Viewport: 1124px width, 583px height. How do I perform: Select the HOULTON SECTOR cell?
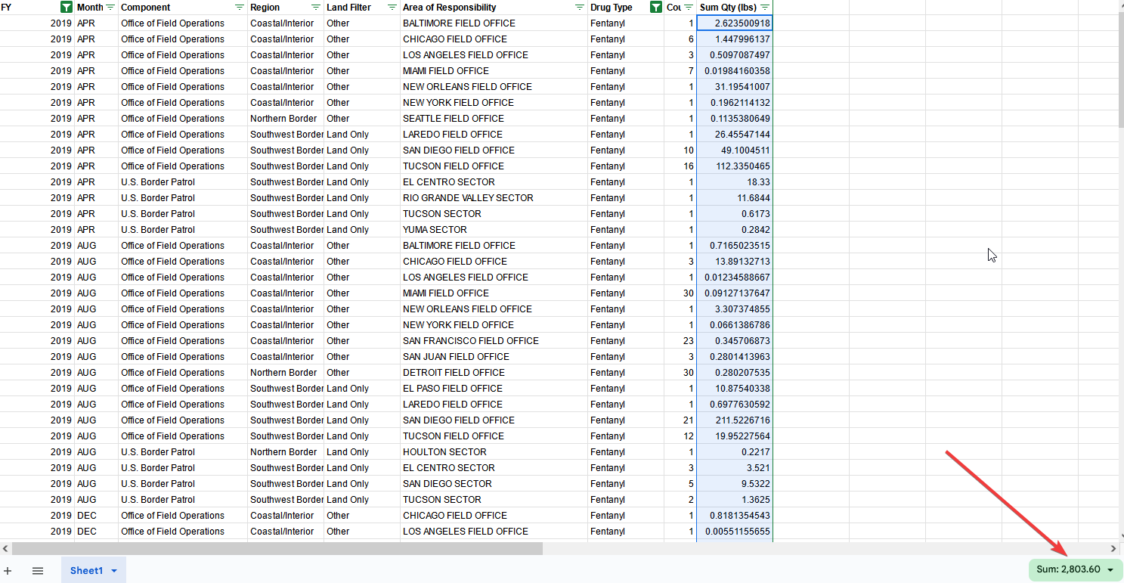pos(494,452)
